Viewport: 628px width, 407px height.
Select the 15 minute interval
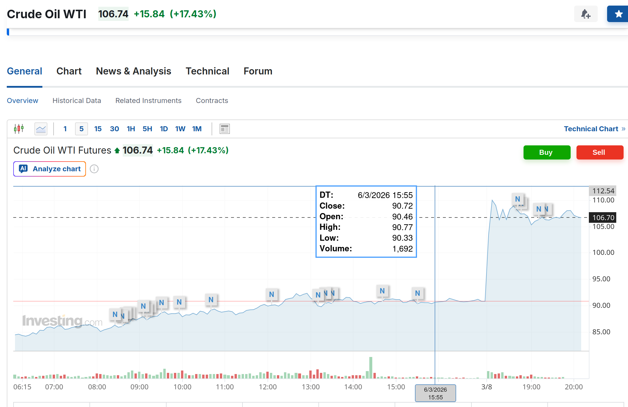98,129
